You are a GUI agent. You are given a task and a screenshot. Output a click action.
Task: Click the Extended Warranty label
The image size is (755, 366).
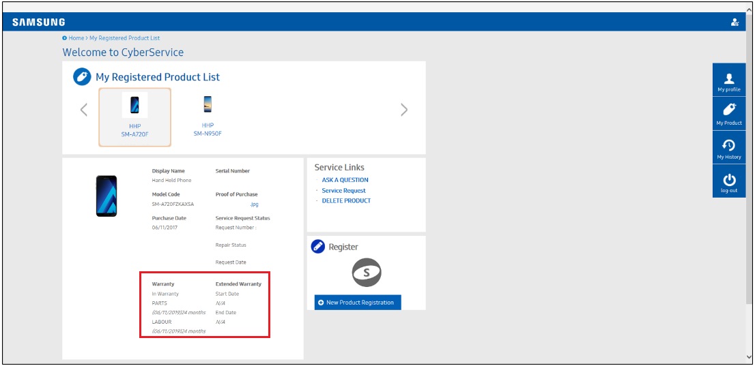pyautogui.click(x=238, y=284)
